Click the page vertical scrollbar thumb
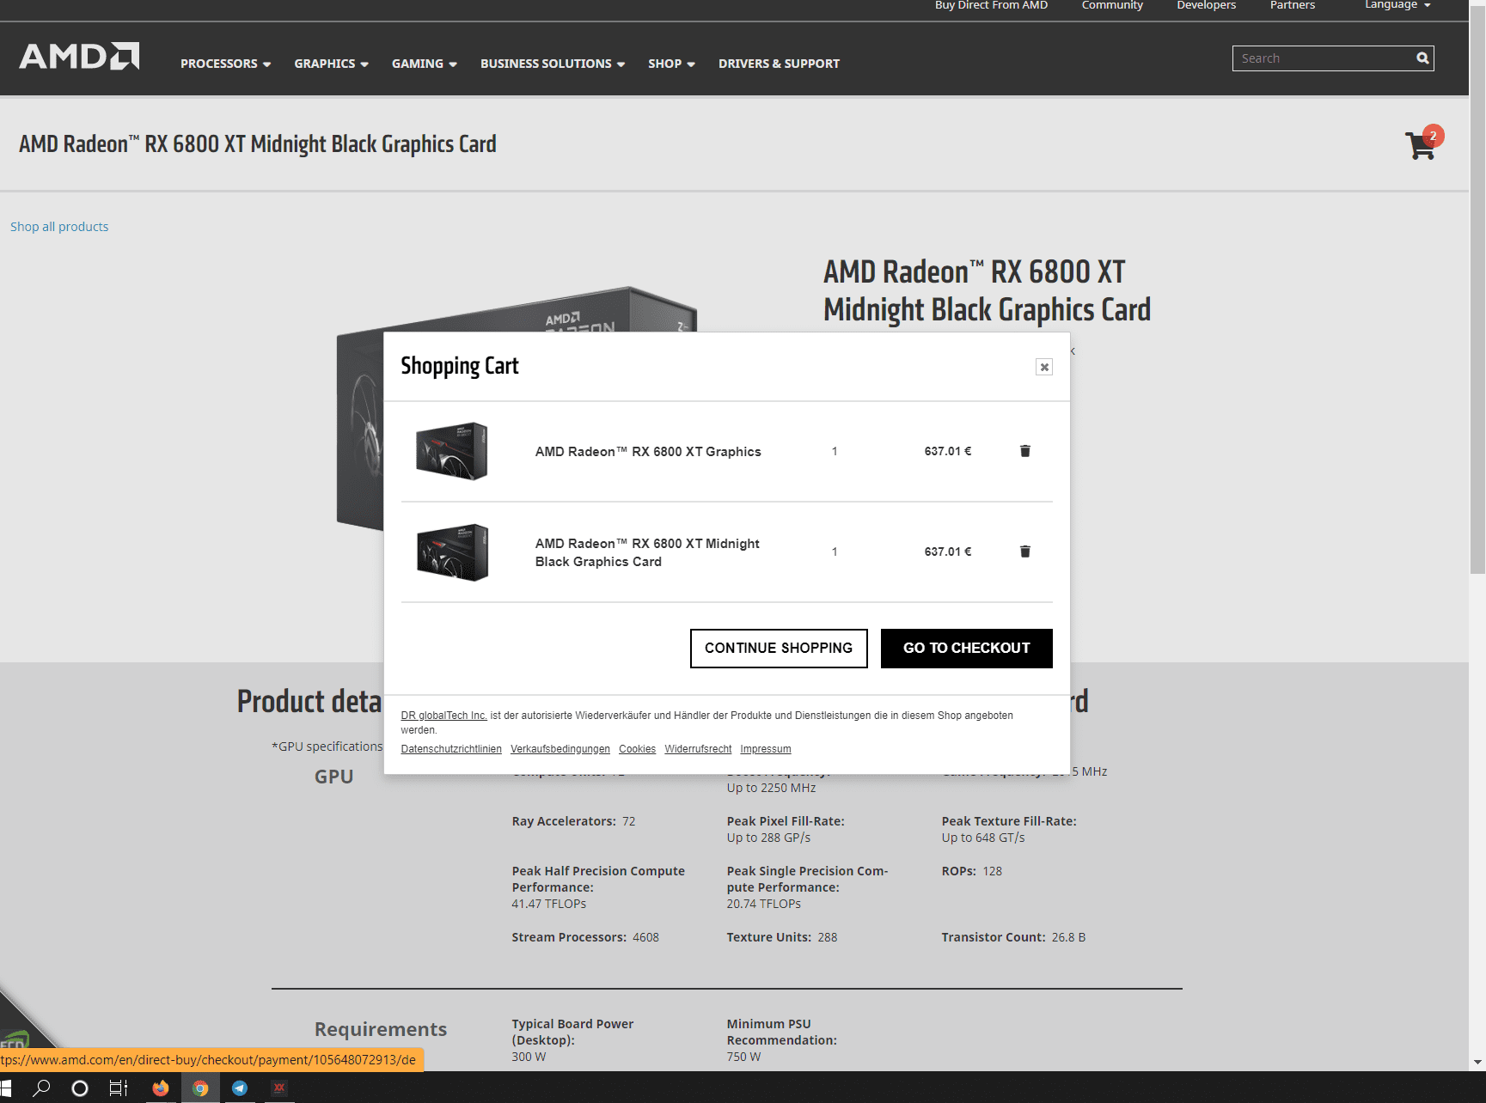Image resolution: width=1486 pixels, height=1103 pixels. (1477, 292)
